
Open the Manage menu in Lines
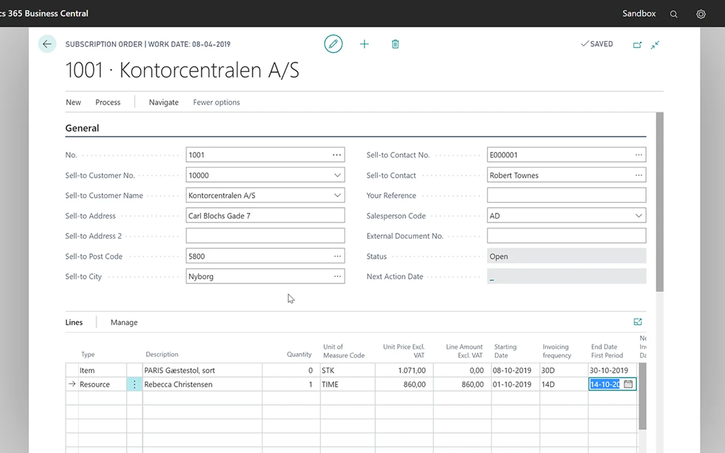pos(124,323)
